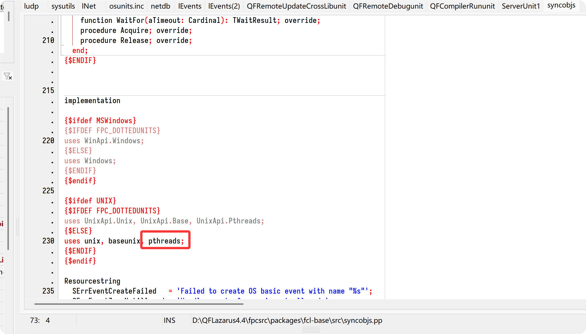
Task: Open the sysutils editor tab
Action: pyautogui.click(x=63, y=6)
